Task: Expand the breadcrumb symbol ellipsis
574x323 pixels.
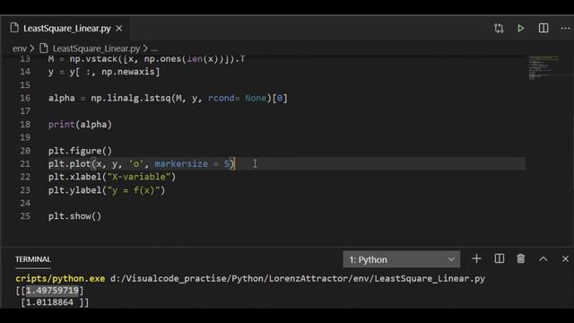Action: click(154, 48)
